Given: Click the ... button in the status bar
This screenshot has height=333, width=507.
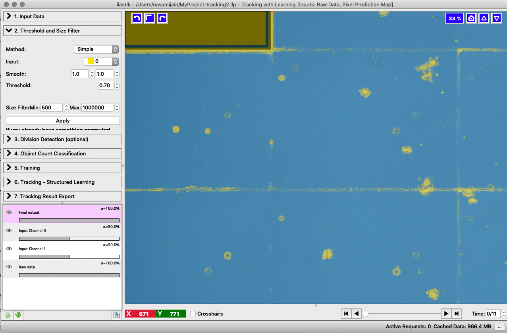Looking at the screenshot, I should point(499,326).
